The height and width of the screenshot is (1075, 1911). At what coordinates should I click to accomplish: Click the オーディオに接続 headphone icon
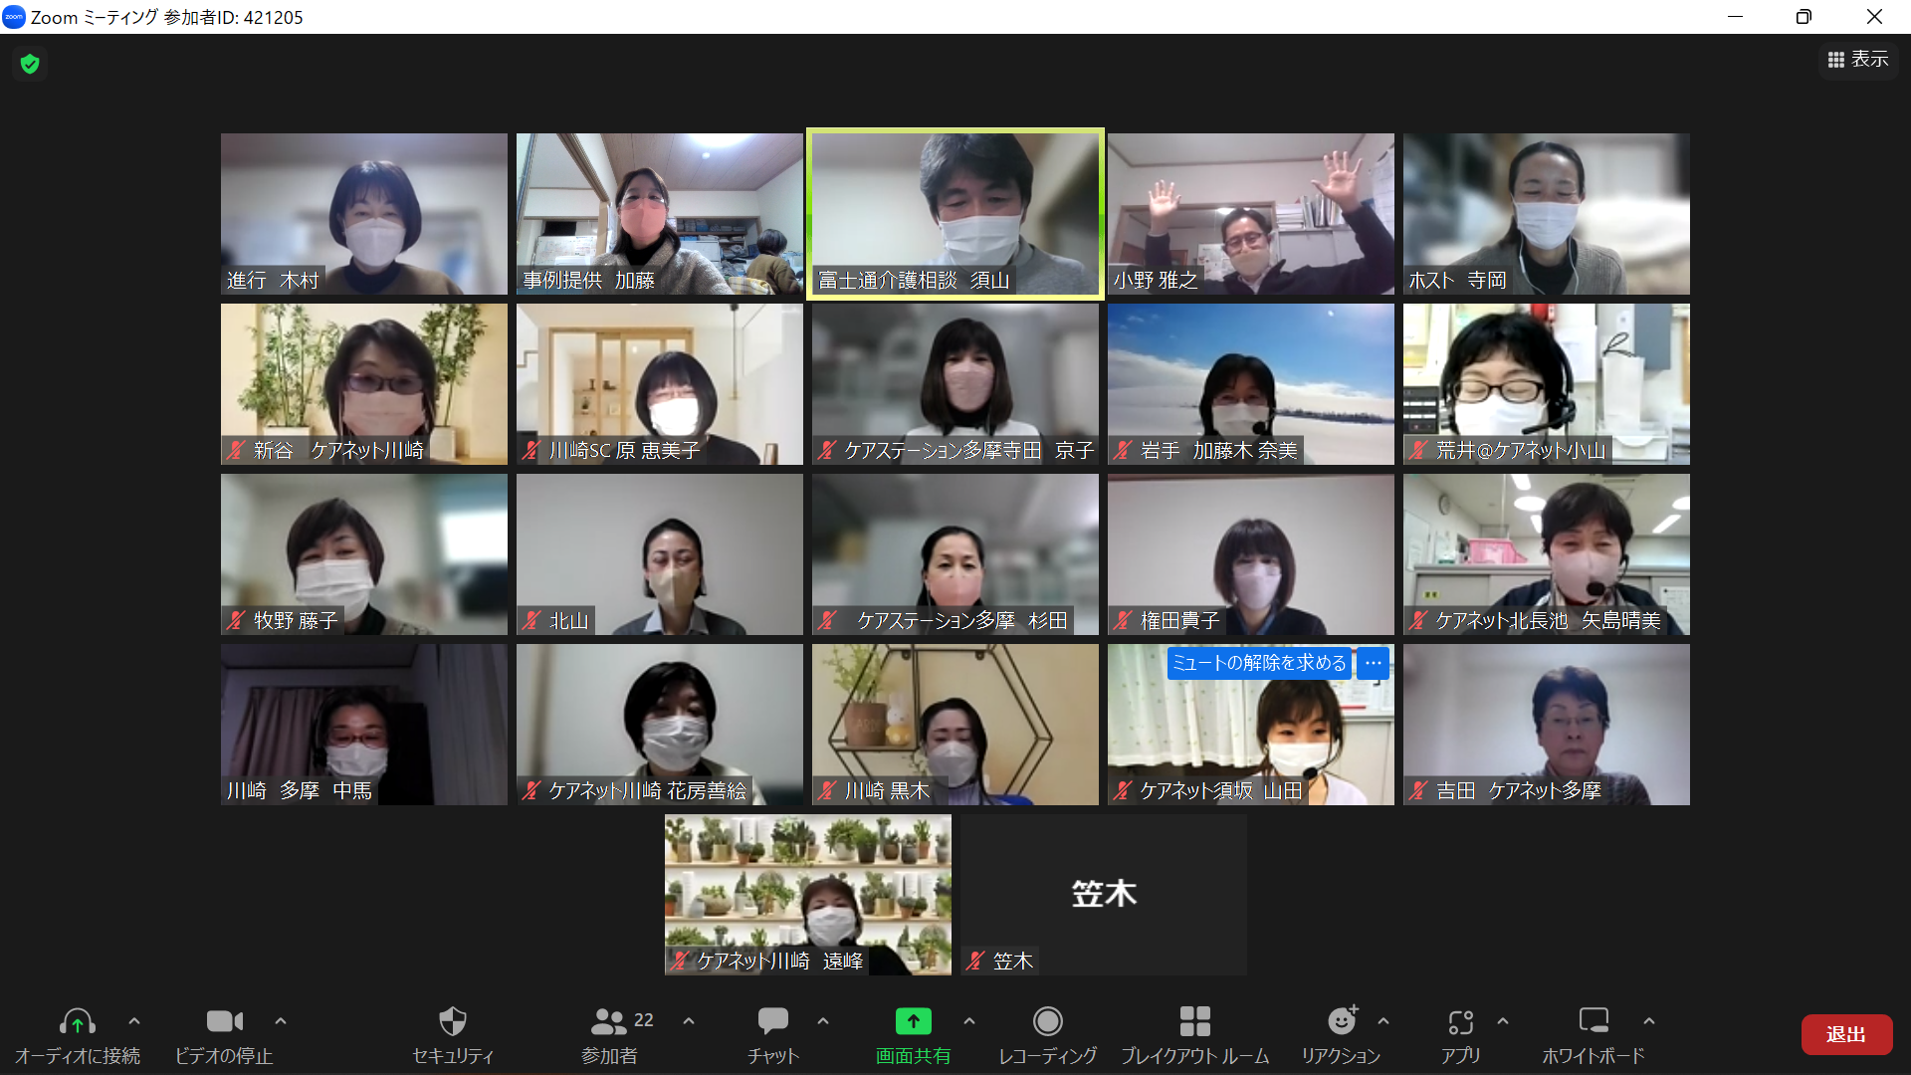coord(78,1021)
